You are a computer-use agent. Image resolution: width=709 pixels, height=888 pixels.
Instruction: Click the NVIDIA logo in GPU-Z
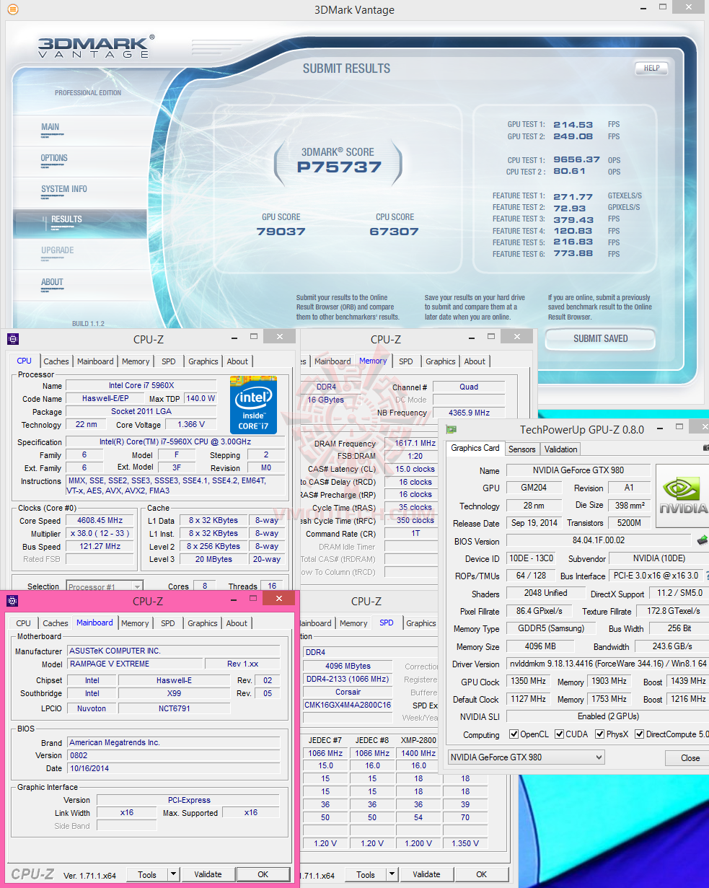(682, 497)
